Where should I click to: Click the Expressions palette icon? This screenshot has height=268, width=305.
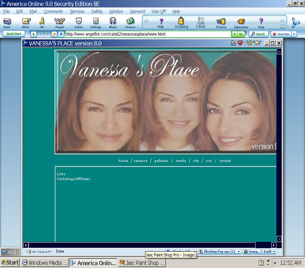[x=241, y=23]
